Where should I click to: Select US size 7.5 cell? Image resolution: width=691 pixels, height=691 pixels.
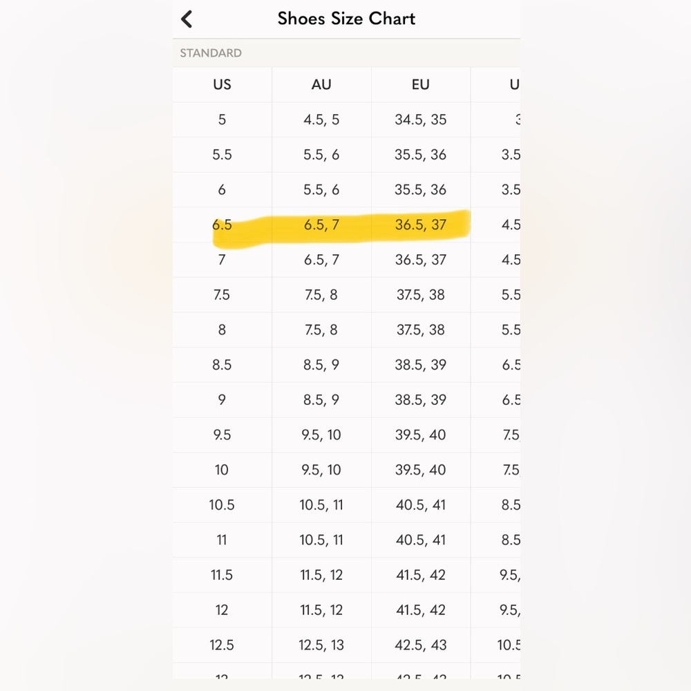click(x=222, y=295)
